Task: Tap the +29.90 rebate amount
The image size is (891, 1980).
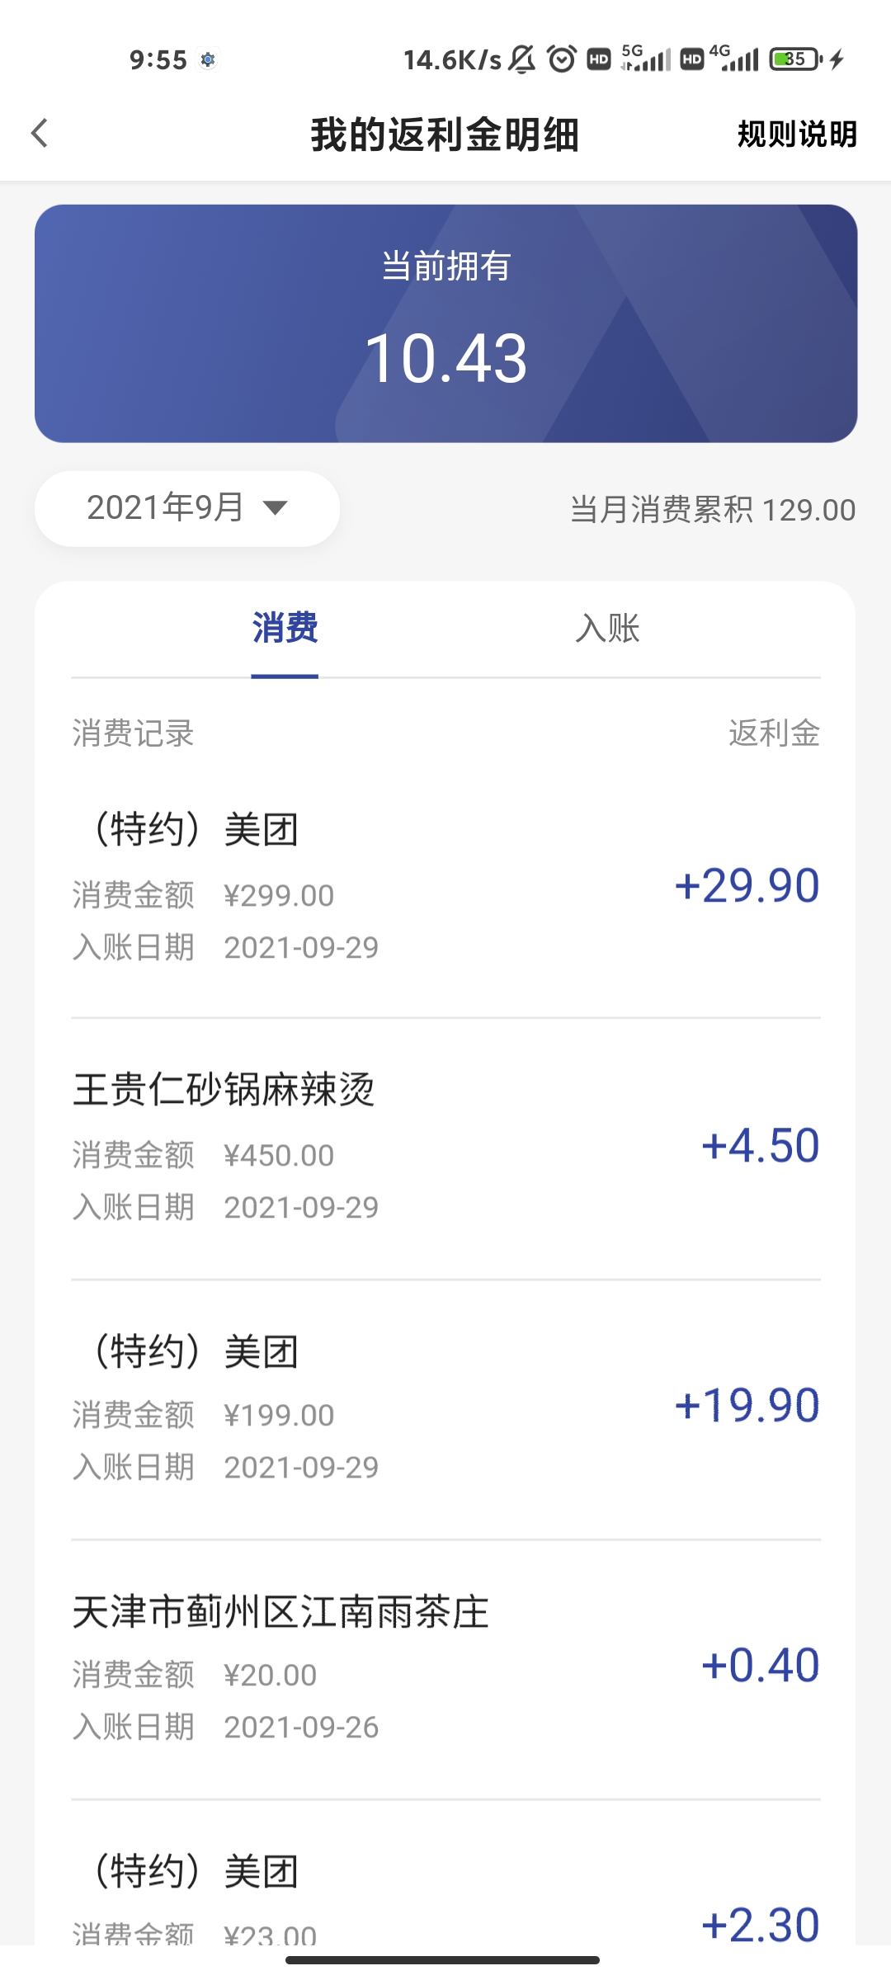Action: pos(747,886)
